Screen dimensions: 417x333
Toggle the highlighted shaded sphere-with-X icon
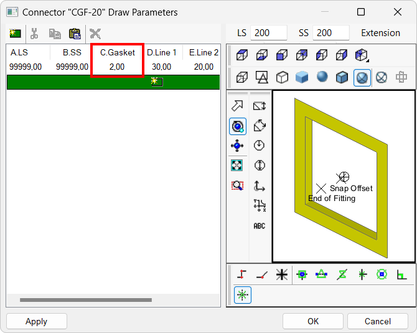[x=362, y=78]
